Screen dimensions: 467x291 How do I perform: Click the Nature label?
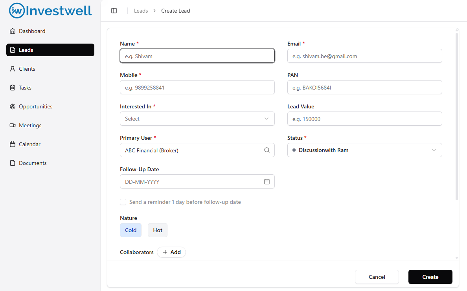(x=129, y=218)
